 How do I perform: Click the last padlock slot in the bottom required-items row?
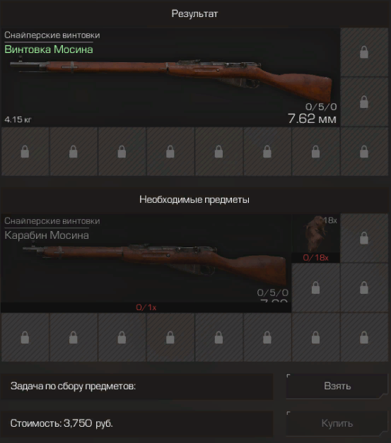pos(364,337)
